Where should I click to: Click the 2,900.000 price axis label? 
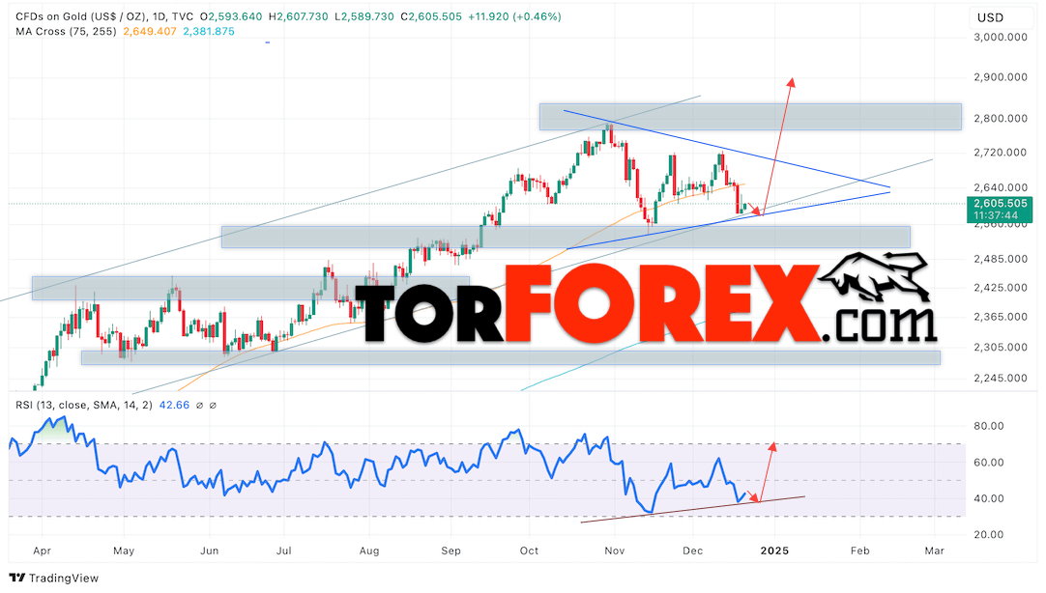click(1000, 77)
